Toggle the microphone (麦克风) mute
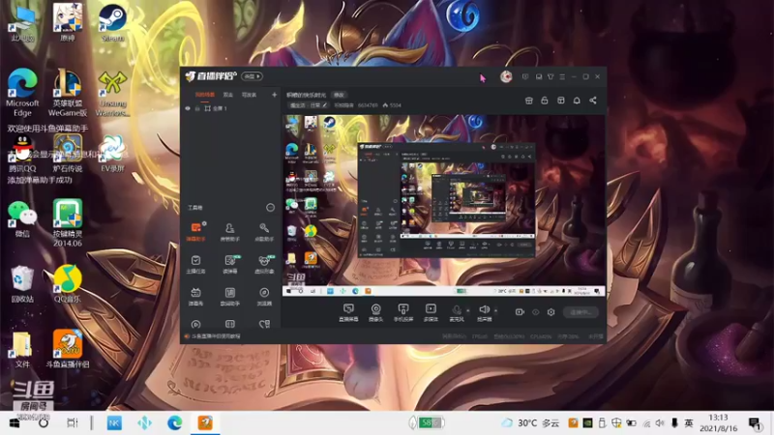Image resolution: width=774 pixels, height=435 pixels. [457, 312]
